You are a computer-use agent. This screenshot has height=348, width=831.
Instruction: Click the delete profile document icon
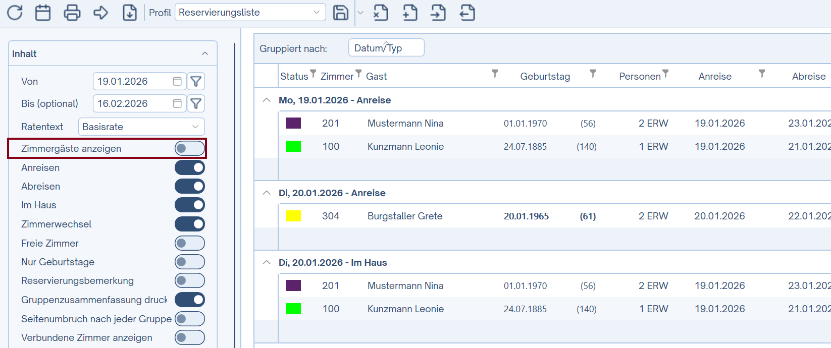tap(381, 13)
